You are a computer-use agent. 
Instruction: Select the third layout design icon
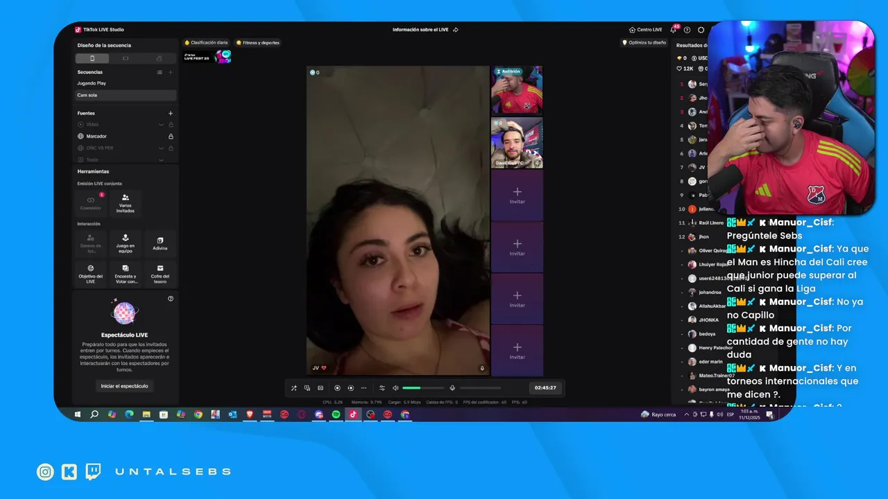coord(159,58)
